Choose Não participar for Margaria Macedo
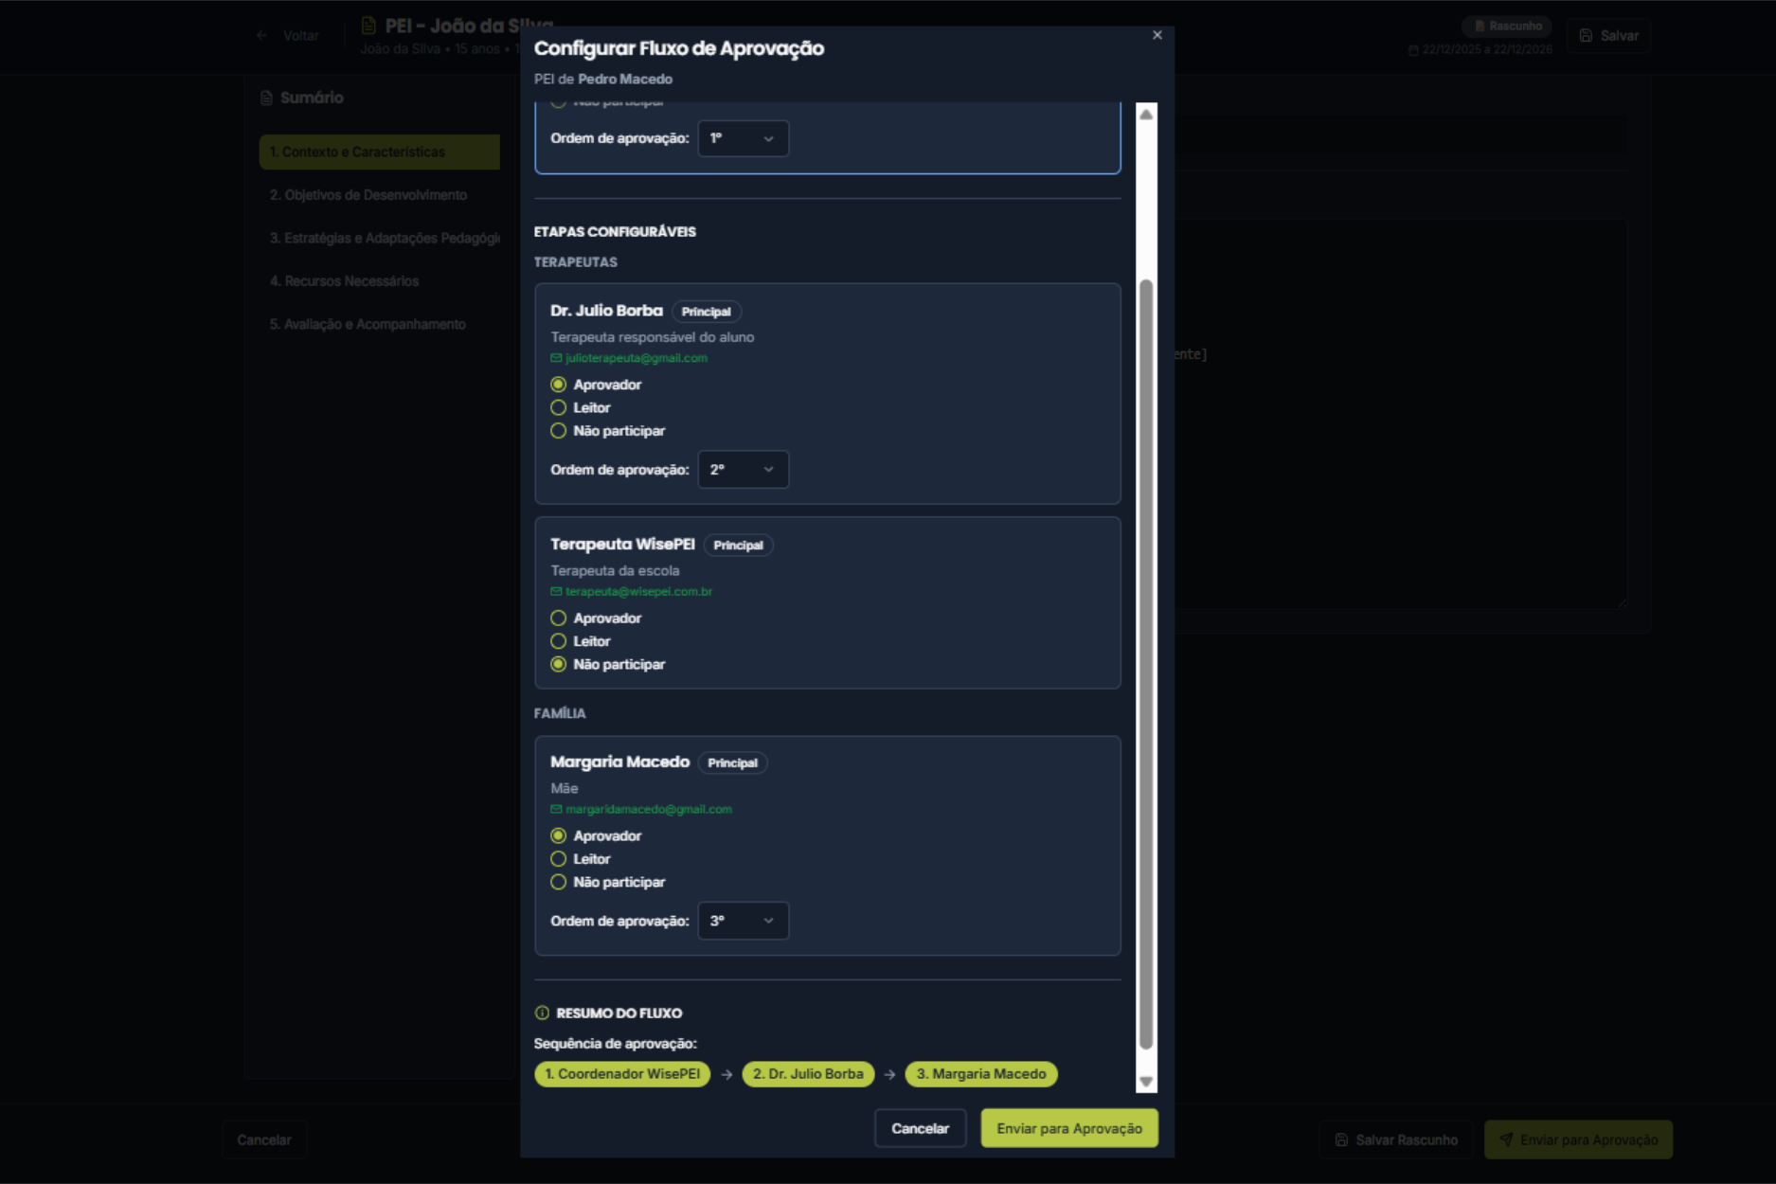The height and width of the screenshot is (1184, 1776). [559, 883]
